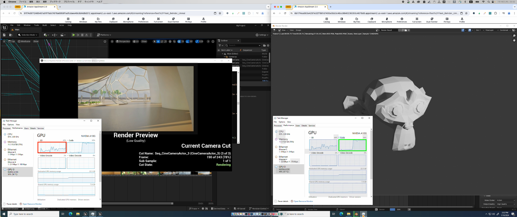Image resolution: width=517 pixels, height=217 pixels.
Task: Open image folder icon beside Render Result
Action: click(406, 30)
